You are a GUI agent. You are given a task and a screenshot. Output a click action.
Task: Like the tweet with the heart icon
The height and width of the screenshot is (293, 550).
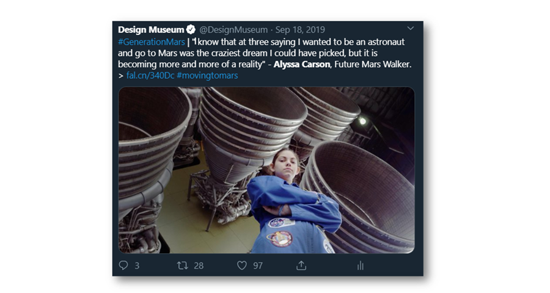pos(242,266)
